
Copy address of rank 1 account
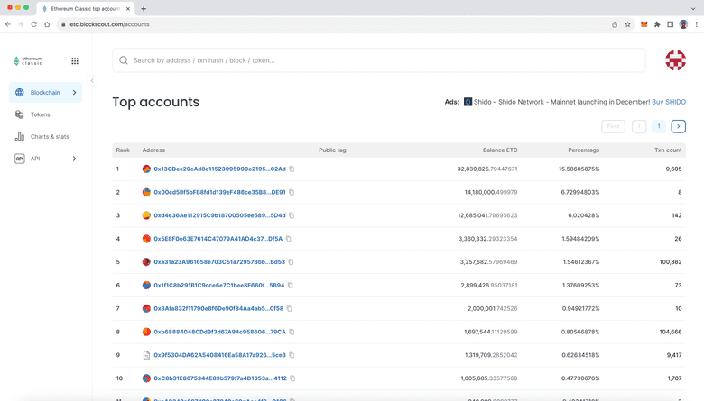pyautogui.click(x=292, y=169)
